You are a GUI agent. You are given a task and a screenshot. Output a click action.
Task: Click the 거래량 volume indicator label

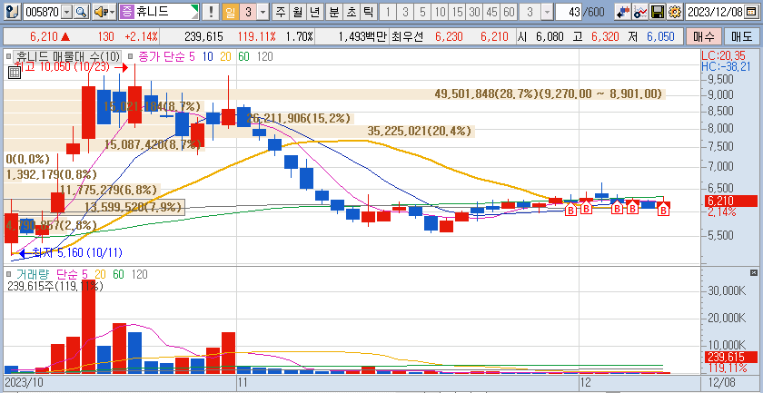[32, 275]
